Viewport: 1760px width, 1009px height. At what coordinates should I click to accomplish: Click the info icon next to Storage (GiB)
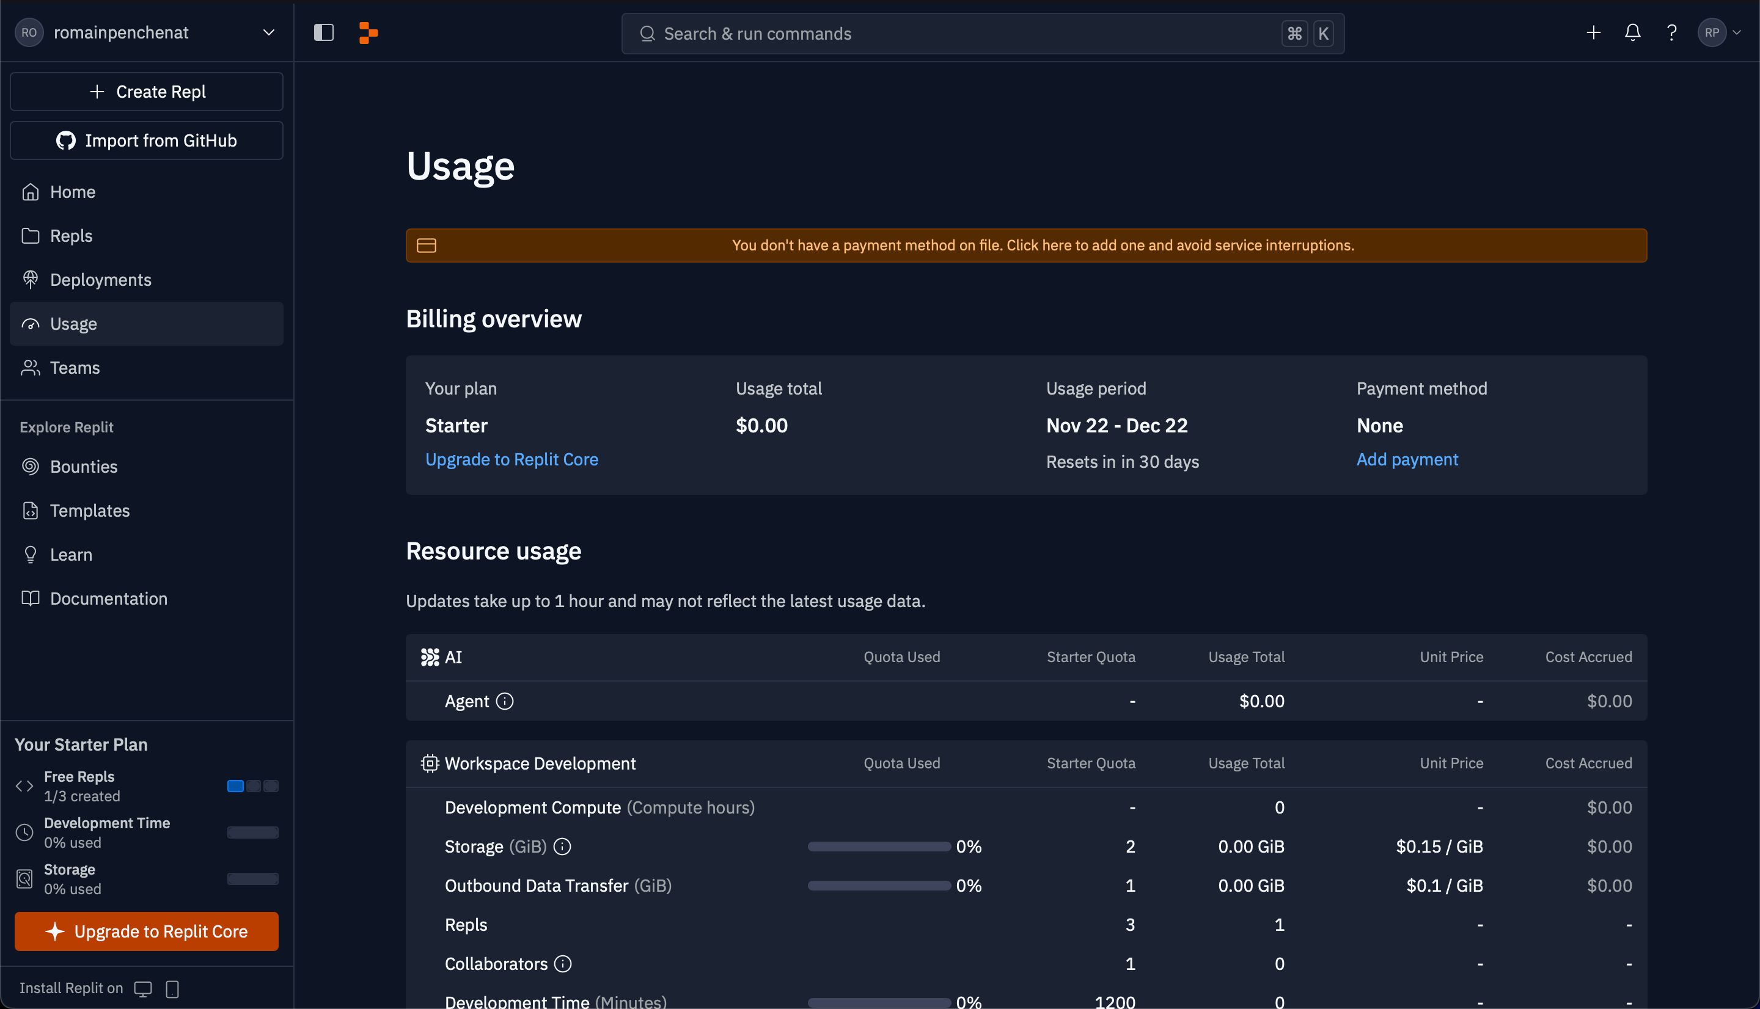(x=562, y=846)
